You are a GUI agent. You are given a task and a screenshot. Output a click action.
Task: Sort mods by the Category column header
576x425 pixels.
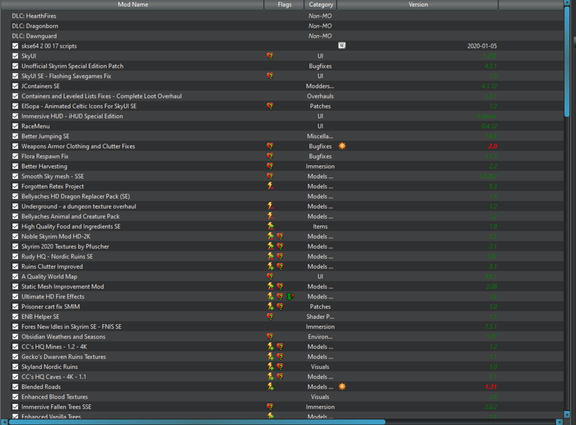coord(321,4)
